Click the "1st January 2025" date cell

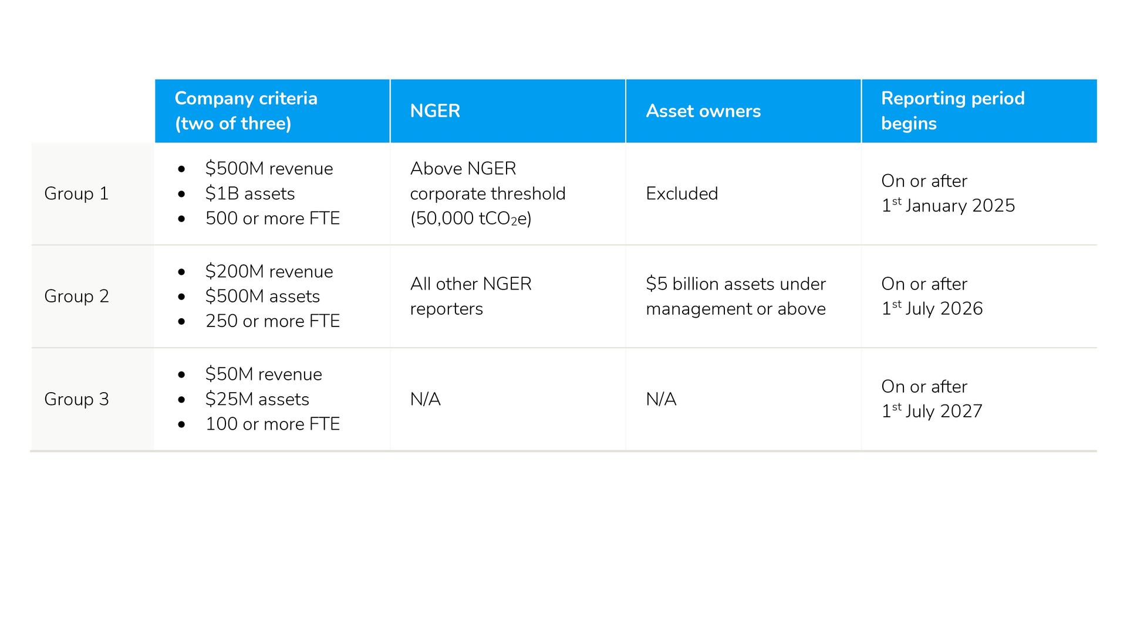[x=948, y=193]
